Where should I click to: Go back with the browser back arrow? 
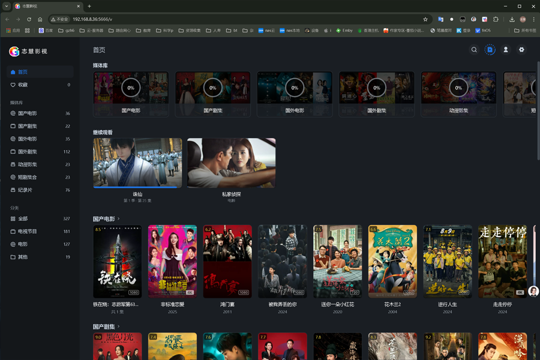tap(7, 19)
